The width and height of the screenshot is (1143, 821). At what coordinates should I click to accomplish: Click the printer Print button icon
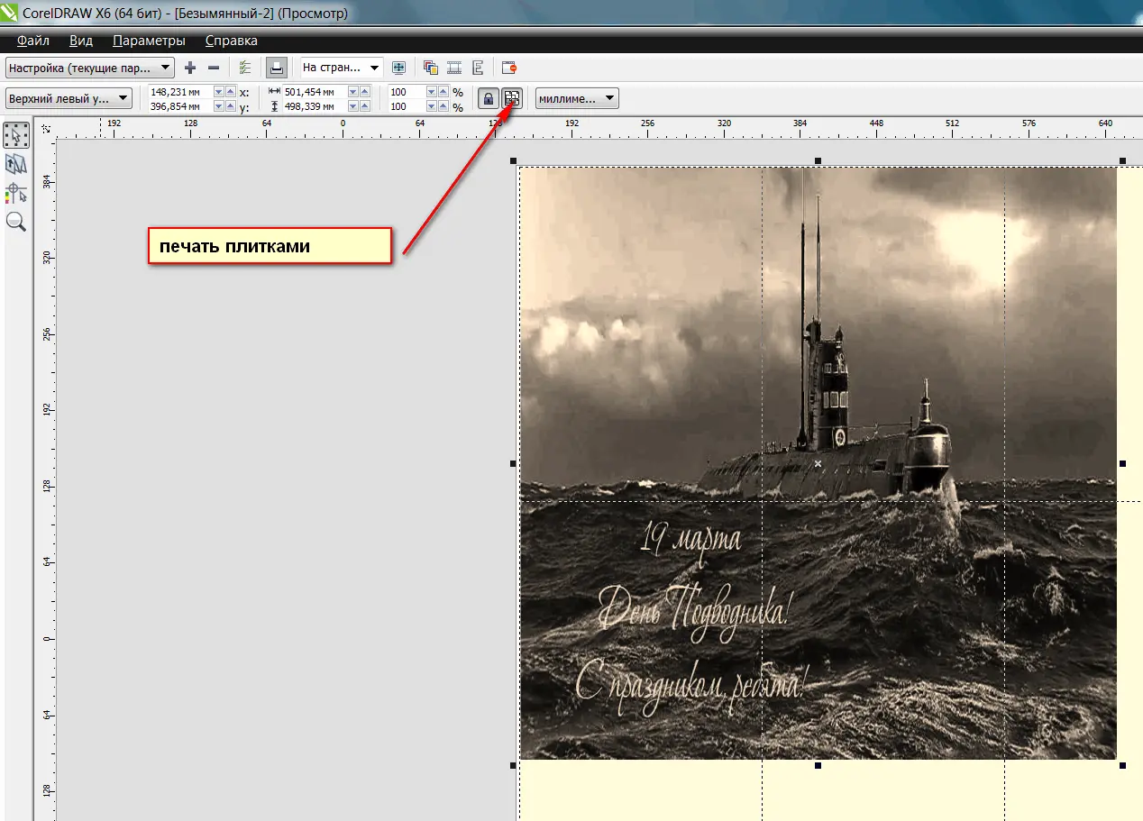(278, 68)
